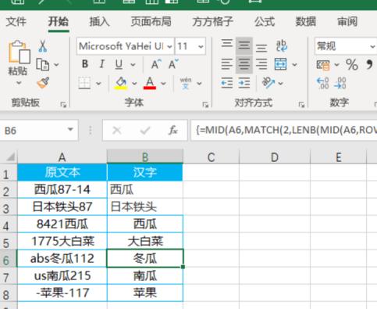Open the borders dropdown arrow
This screenshot has height=309, width=377.
coord(98,84)
